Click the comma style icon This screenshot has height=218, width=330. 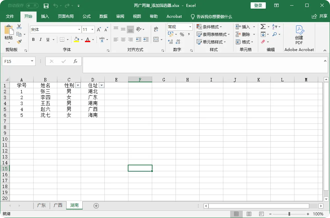point(189,34)
